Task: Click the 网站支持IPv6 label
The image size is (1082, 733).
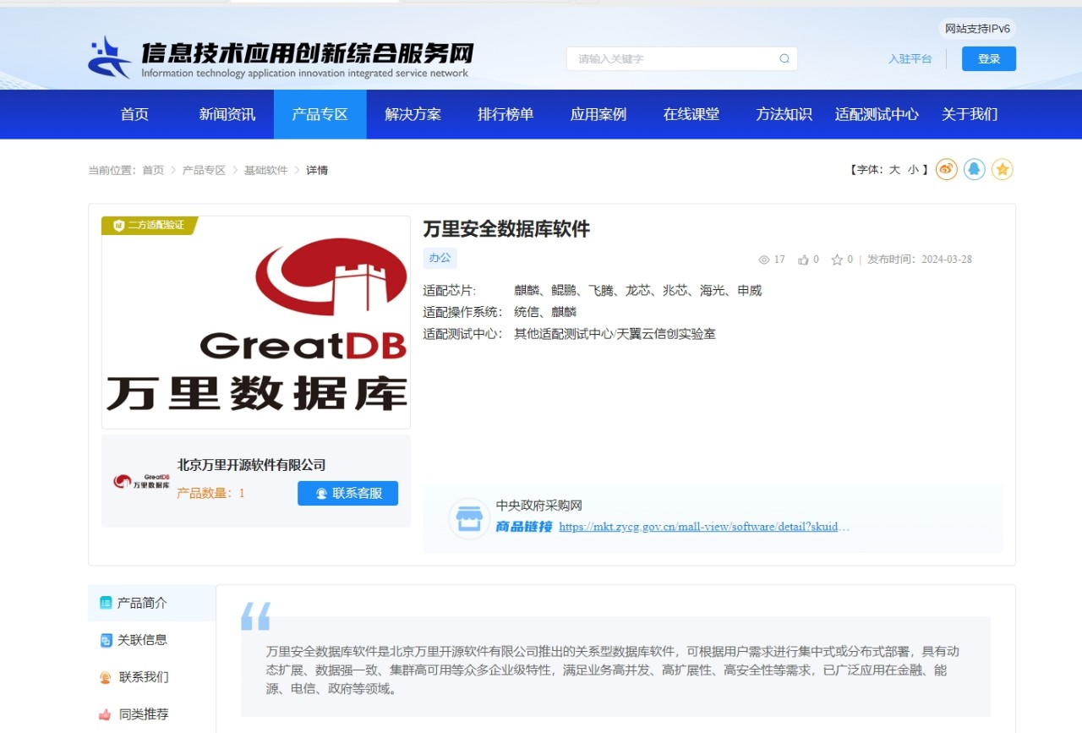Action: coord(977,29)
